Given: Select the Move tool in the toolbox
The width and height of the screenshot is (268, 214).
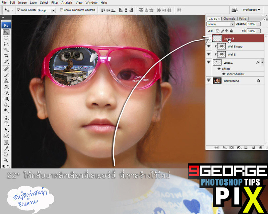Looking at the screenshot, I should tap(6, 32).
